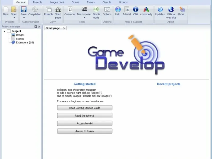Float the Project manager panel

pos(36,26)
